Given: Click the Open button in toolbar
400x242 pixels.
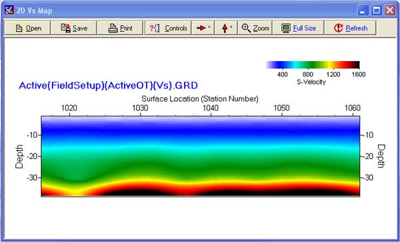Looking at the screenshot, I should tap(27, 28).
